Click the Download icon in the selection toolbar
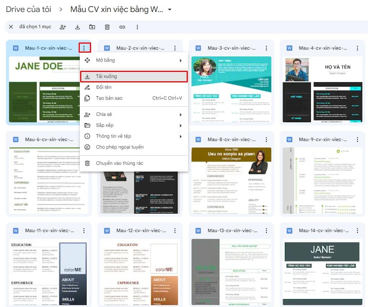 78,27
